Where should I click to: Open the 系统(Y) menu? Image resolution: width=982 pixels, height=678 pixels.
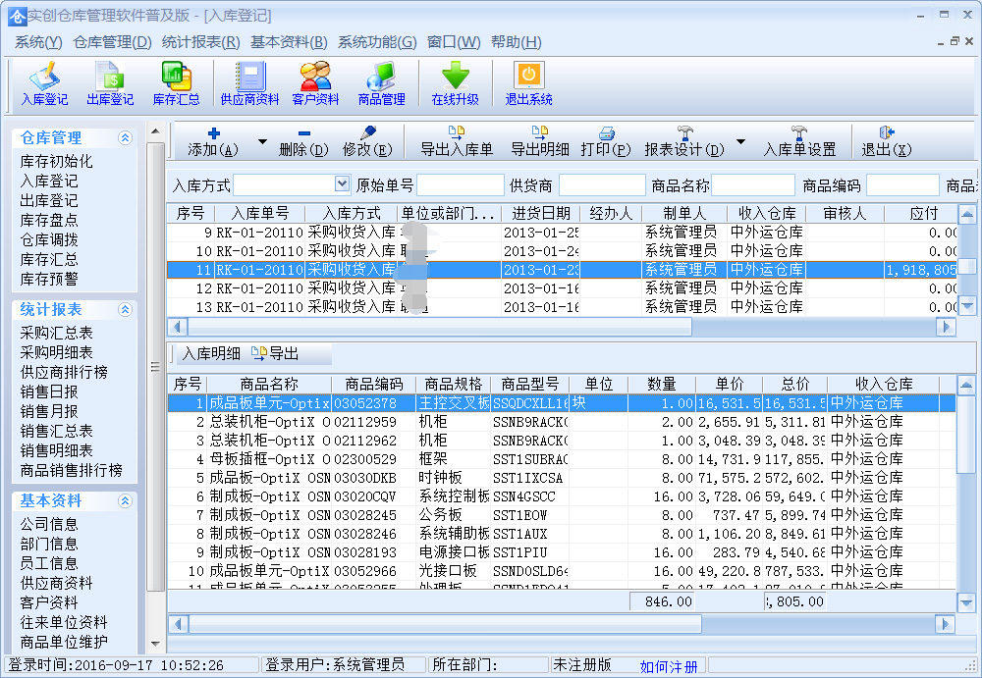tap(38, 42)
